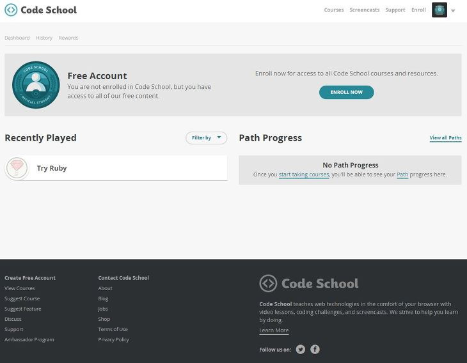Expand the account menu arrow beside avatar
Image resolution: width=467 pixels, height=363 pixels.
[x=453, y=11]
